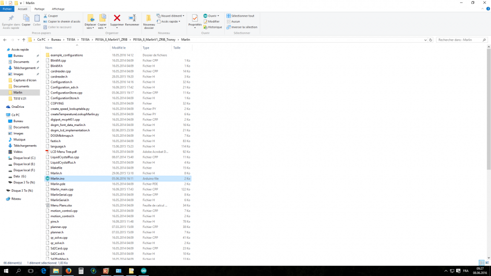Screen dimensions: 491x276
Task: Open the Windows Start menu
Action: tap(5, 271)
